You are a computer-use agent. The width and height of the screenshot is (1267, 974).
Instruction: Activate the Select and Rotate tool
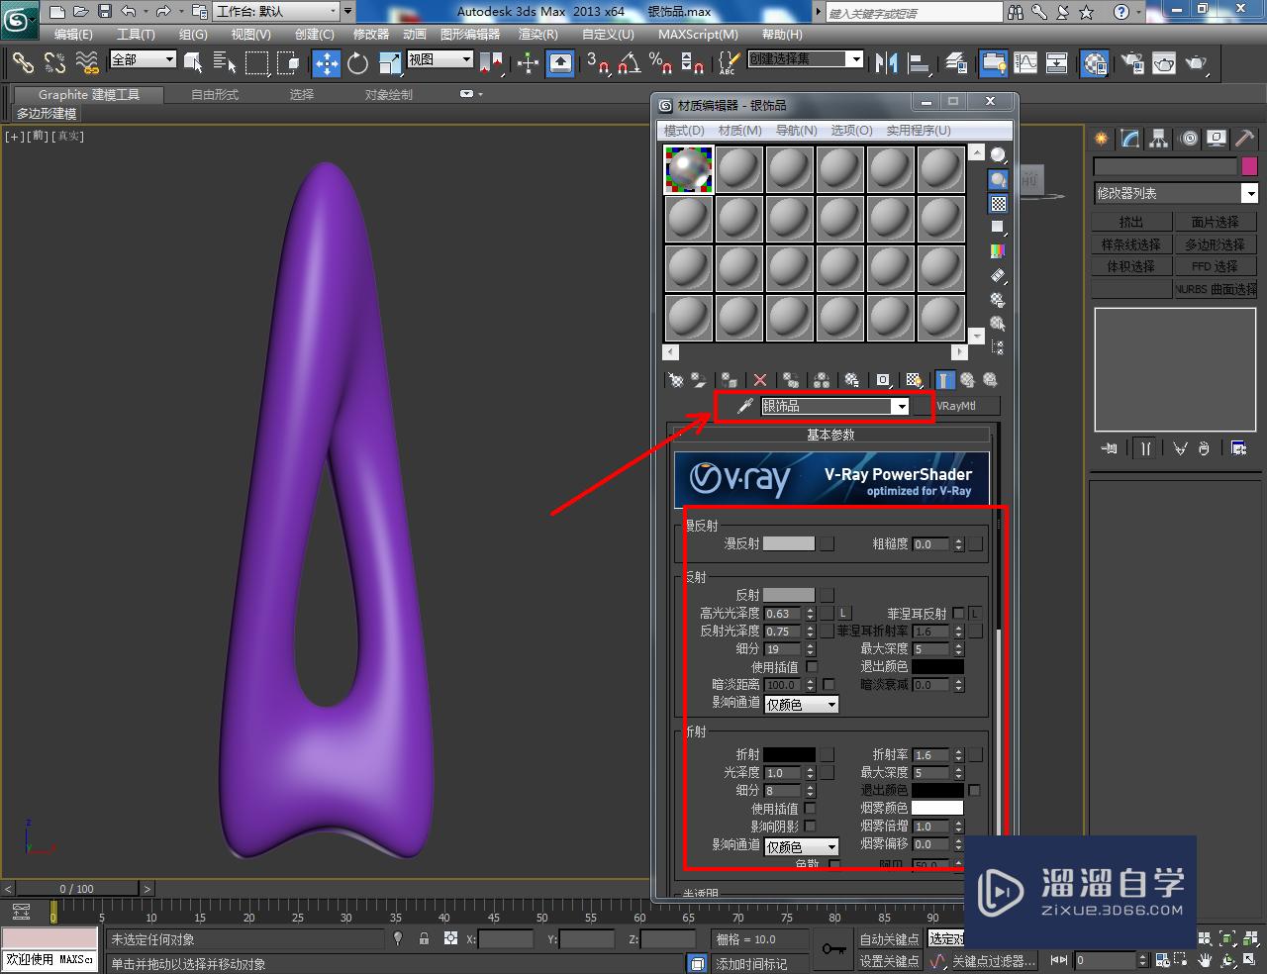pos(357,63)
